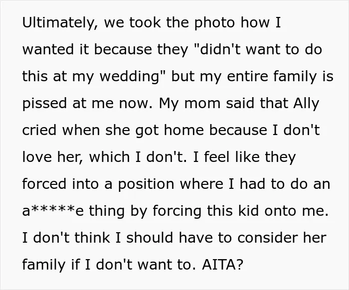Viewport: 349px width, 290px height.
Task: Select the word "wanted" in the text
Action: pos(48,49)
